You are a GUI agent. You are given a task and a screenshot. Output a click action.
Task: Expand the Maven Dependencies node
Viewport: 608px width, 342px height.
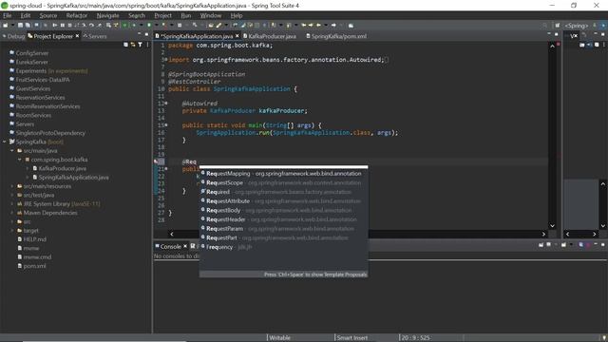(12, 213)
